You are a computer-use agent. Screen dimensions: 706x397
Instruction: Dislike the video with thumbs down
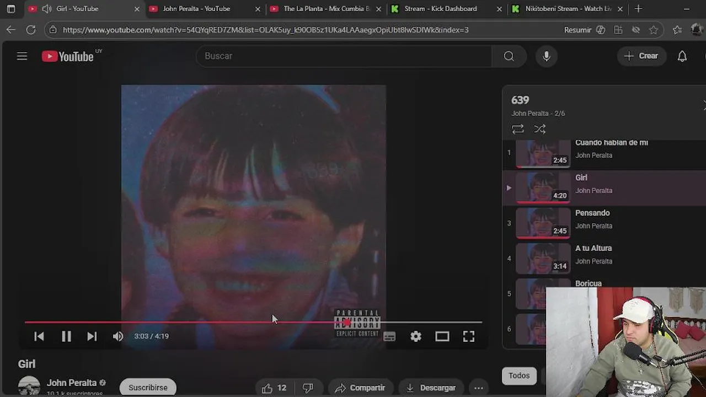308,388
